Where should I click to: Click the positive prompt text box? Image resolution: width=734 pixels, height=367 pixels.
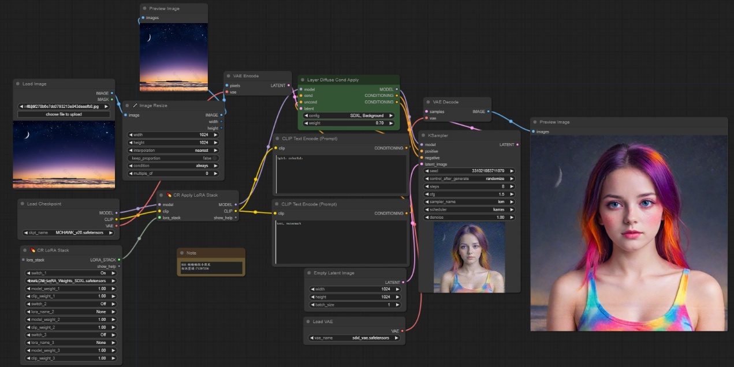click(341, 173)
